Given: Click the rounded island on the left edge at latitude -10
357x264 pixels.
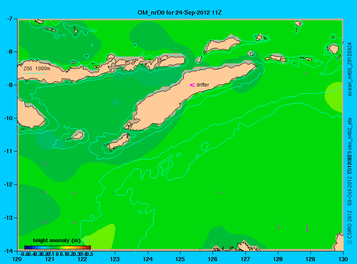Looking at the screenshot, I should click(x=30, y=116).
